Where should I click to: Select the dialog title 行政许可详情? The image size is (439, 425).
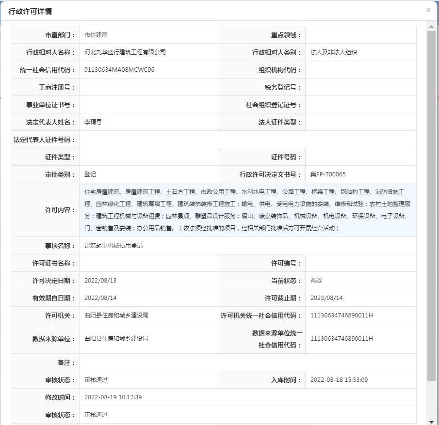30,12
